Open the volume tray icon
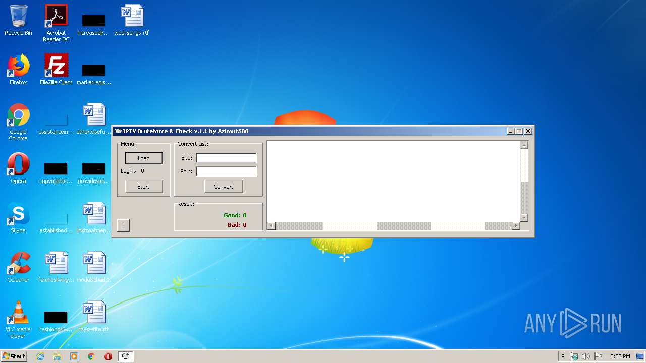The width and height of the screenshot is (646, 363). point(586,356)
